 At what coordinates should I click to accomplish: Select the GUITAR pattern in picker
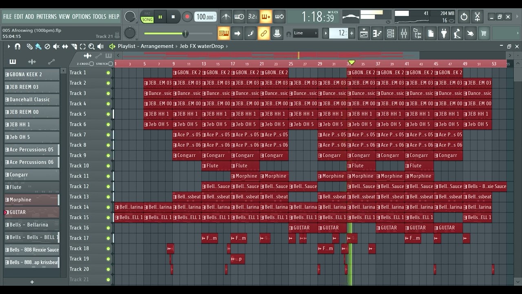coord(32,212)
